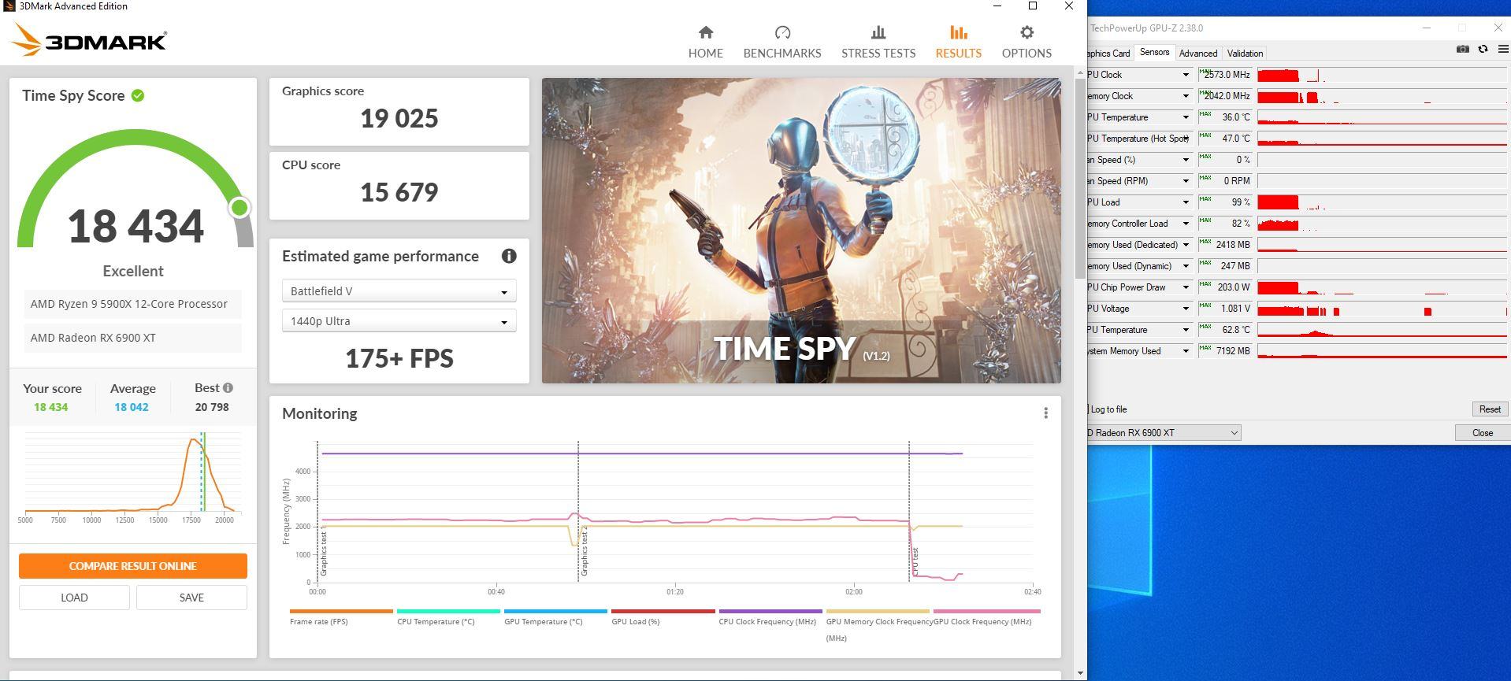Switch to the Advanced tab in GPU-Z
This screenshot has width=1511, height=681.
[x=1197, y=54]
